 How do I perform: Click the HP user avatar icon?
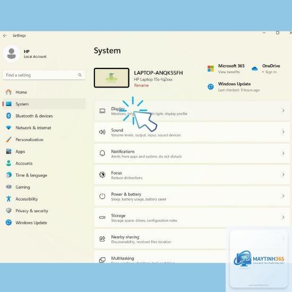(x=12, y=54)
